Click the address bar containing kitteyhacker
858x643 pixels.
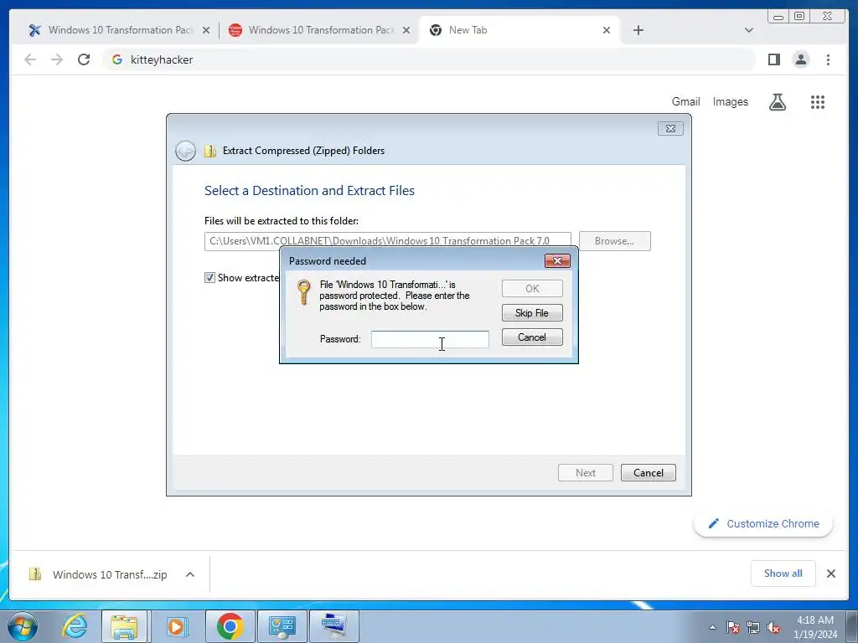click(430, 59)
